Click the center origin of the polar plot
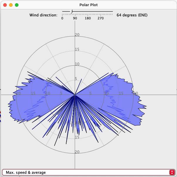Screen dimensions: 177x177 (75, 95)
